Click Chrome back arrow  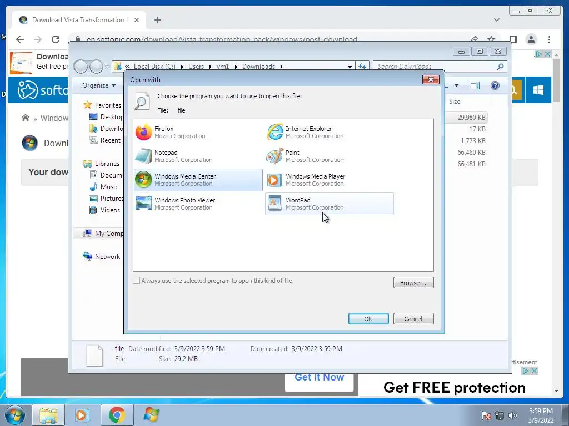point(20,39)
